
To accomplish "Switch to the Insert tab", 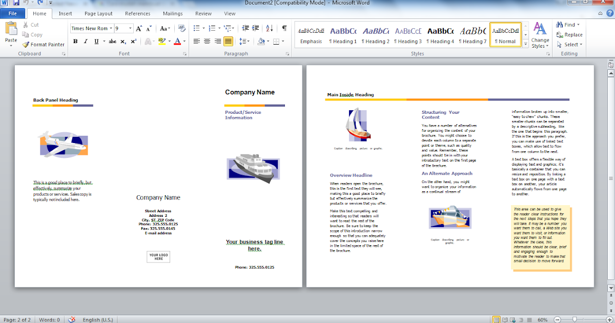I will pyautogui.click(x=65, y=13).
